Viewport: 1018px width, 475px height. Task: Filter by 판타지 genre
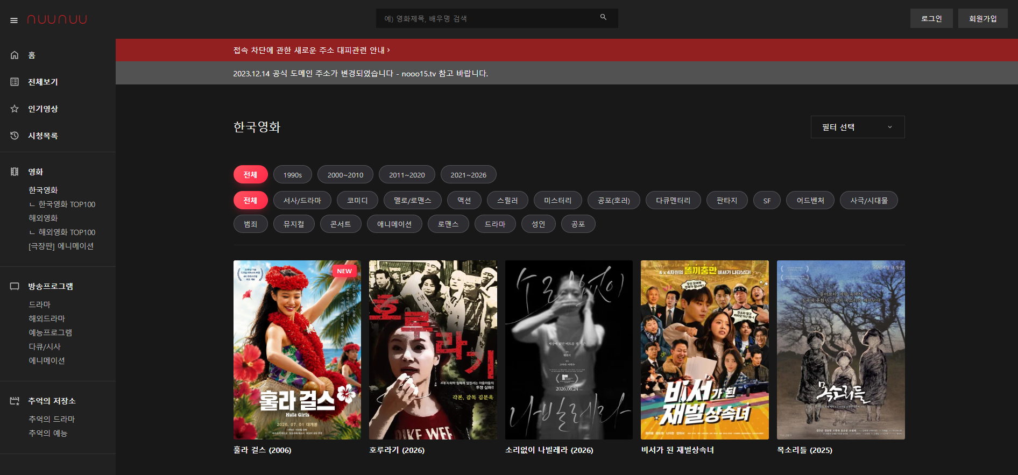[727, 200]
